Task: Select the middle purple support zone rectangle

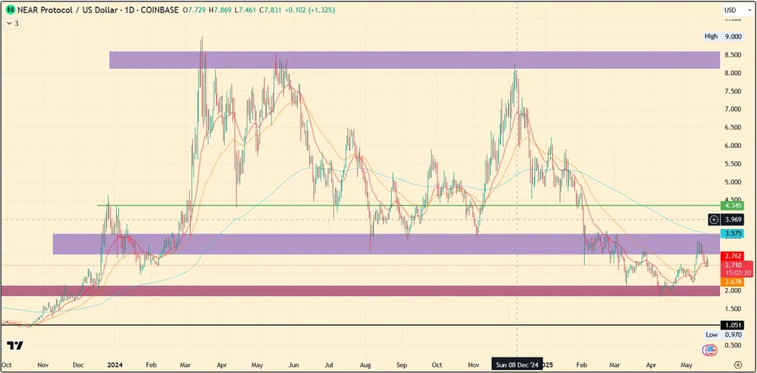Action: 386,244
